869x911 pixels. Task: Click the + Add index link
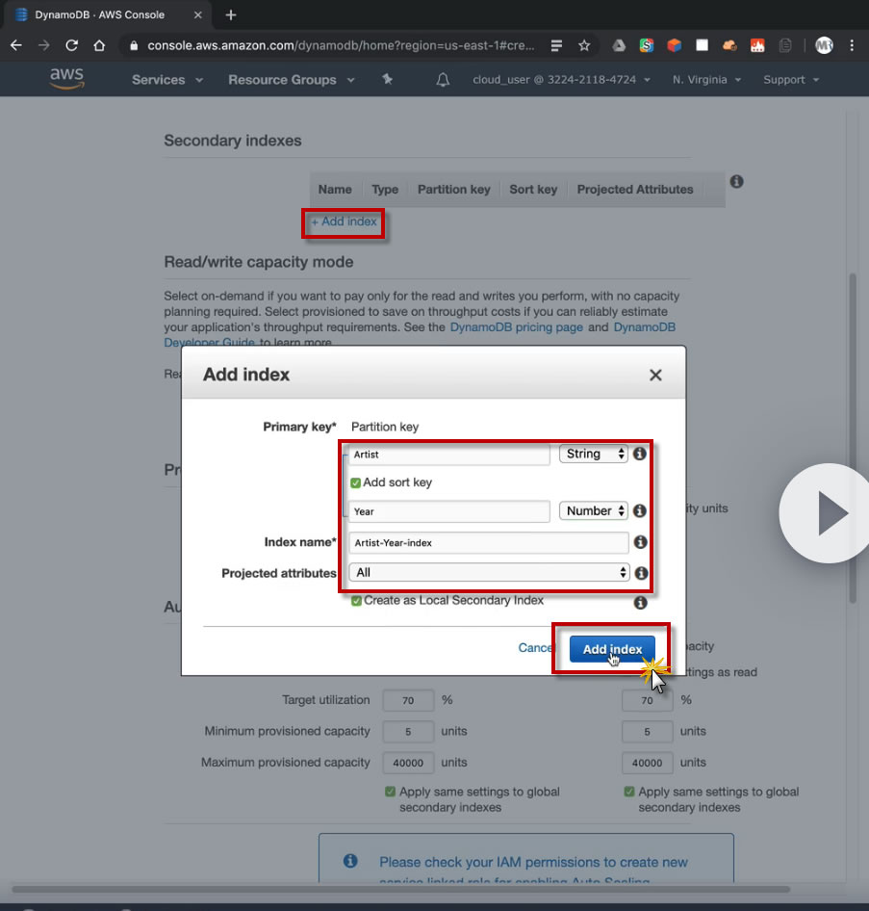pos(344,221)
